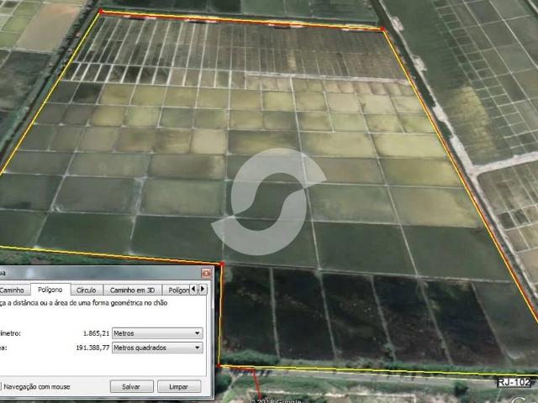Select the perimeter value 1.865,21
Viewport: 538px width, 403px height.
96,333
